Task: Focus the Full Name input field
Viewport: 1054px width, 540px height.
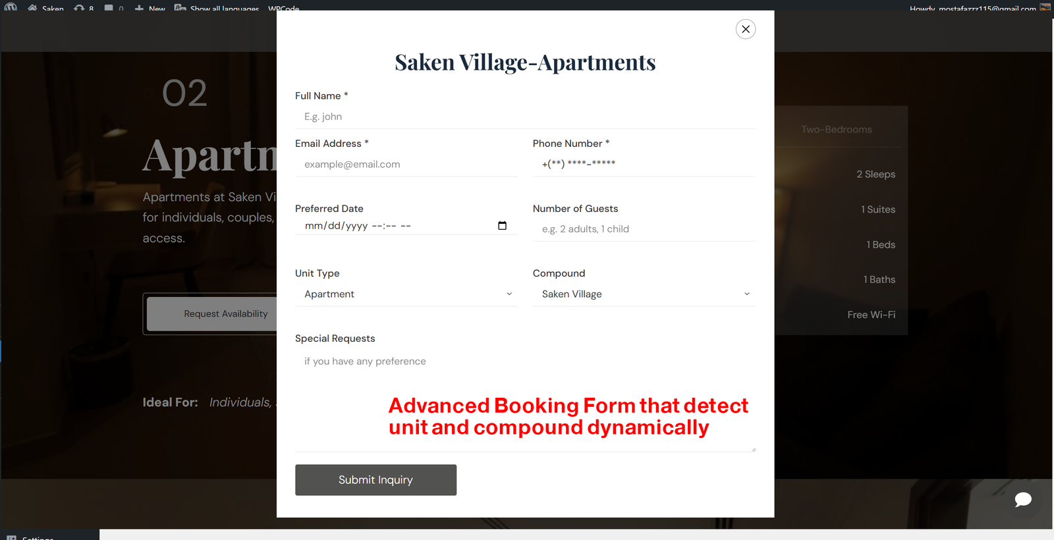Action: (x=525, y=117)
